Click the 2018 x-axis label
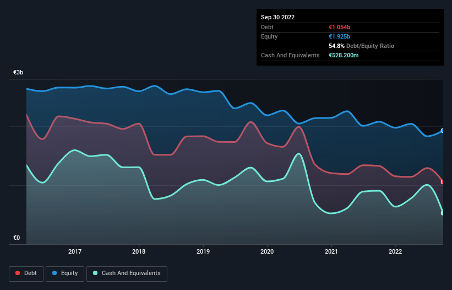452x290 pixels. click(139, 251)
